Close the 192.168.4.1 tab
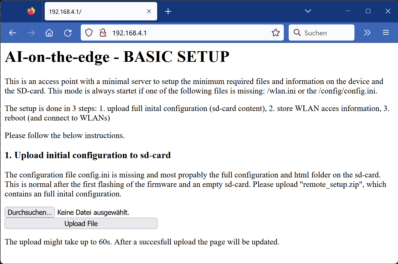 pyautogui.click(x=149, y=11)
